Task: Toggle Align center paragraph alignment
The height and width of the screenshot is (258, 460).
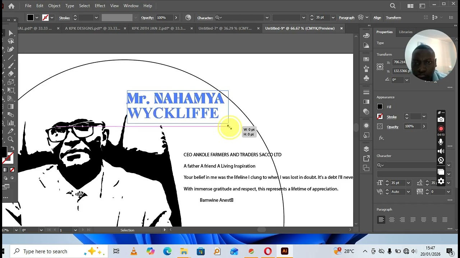Action: 392,220
